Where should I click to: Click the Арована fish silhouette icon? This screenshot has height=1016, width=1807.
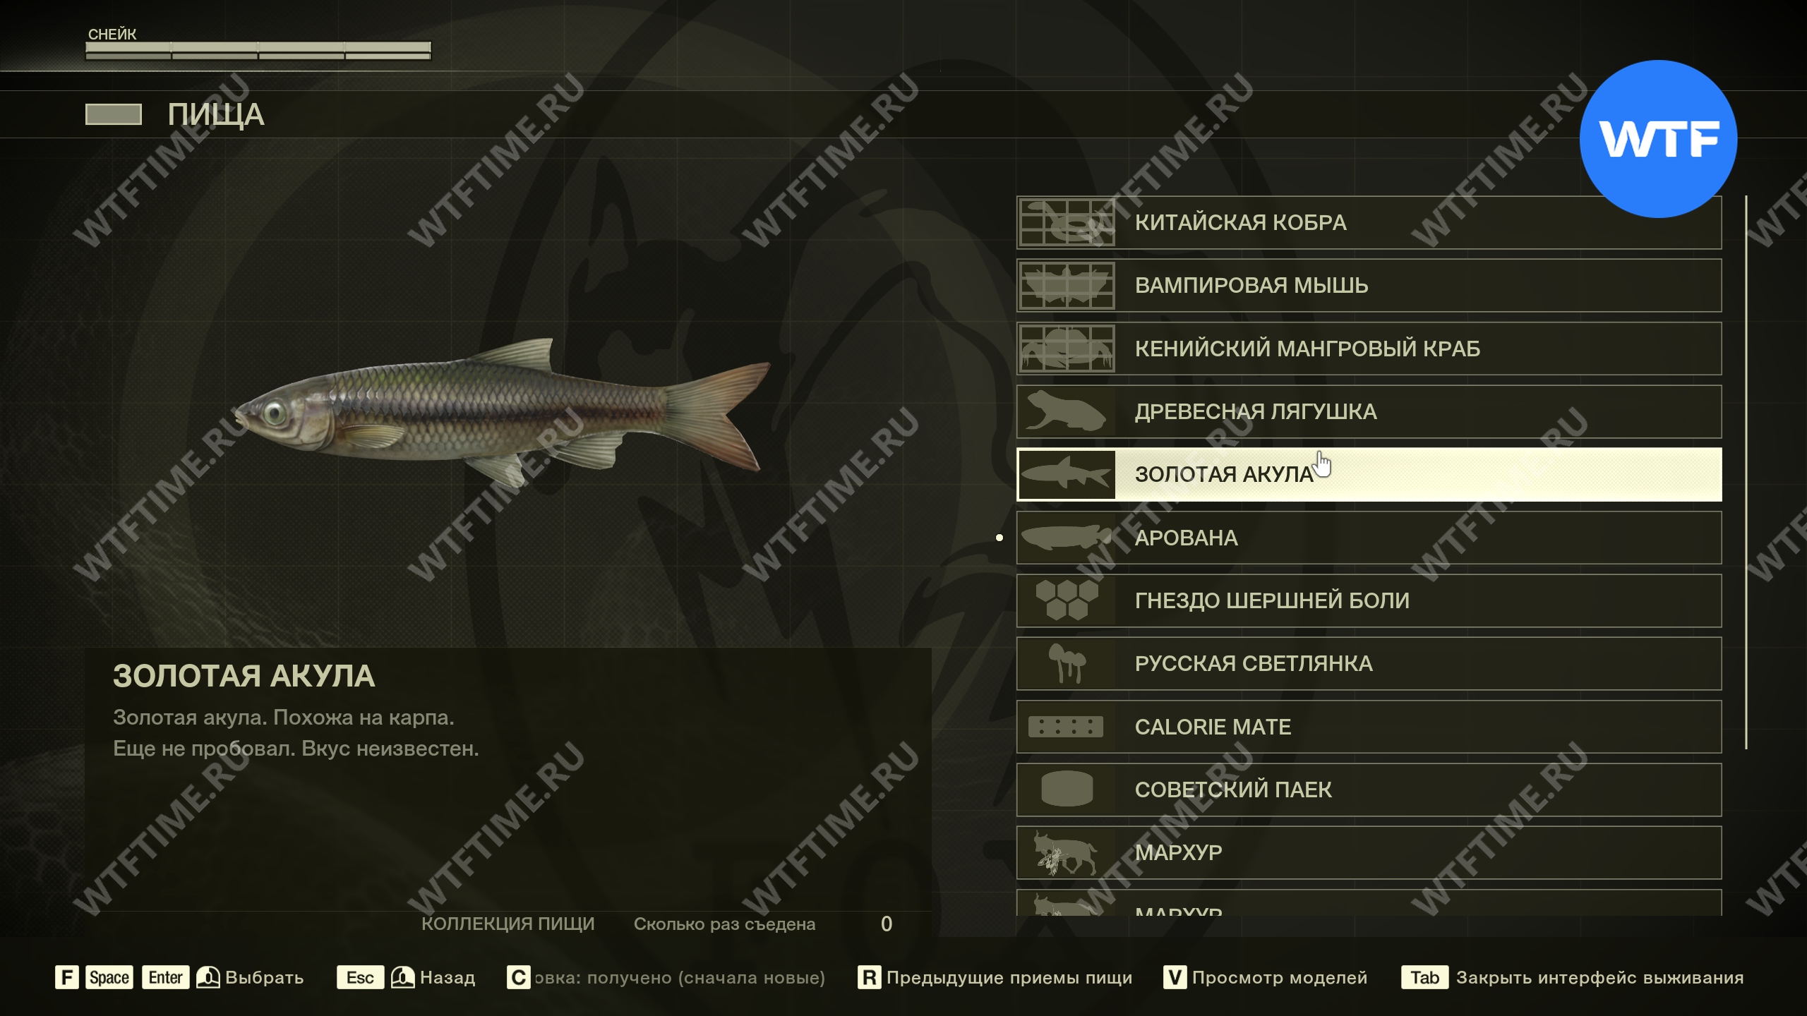click(x=1067, y=538)
